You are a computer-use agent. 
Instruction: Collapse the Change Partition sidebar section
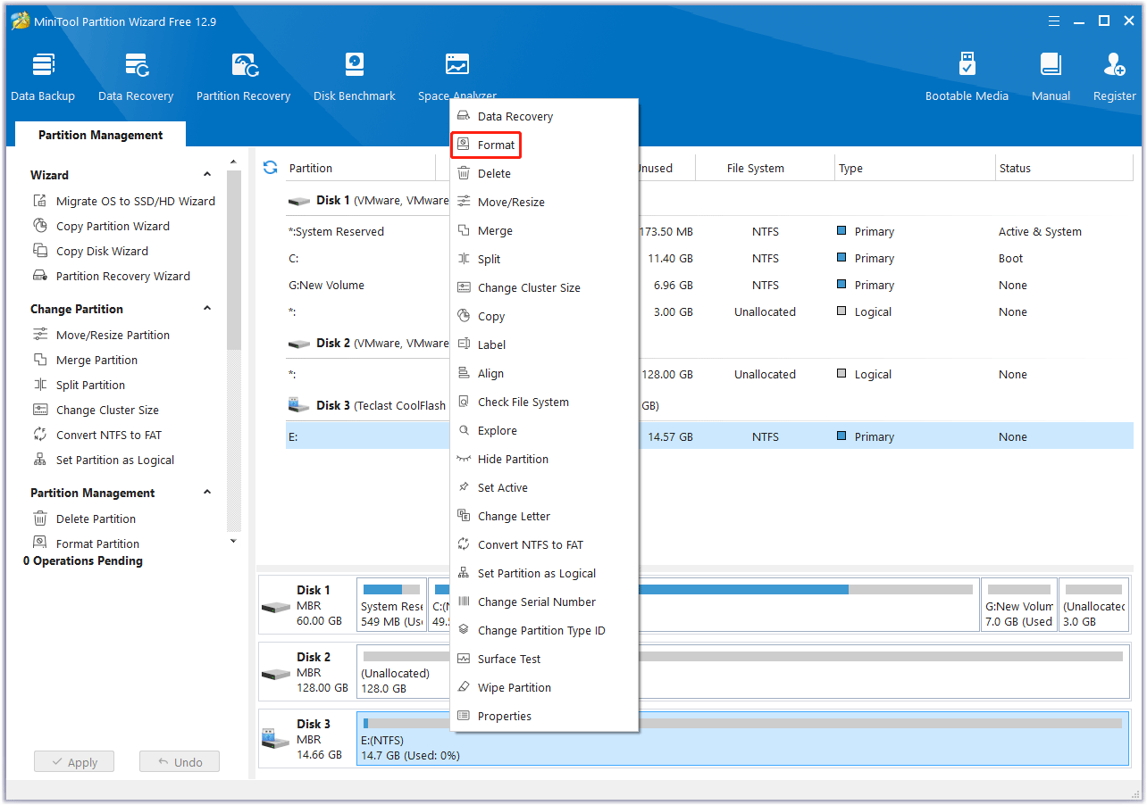pos(207,309)
